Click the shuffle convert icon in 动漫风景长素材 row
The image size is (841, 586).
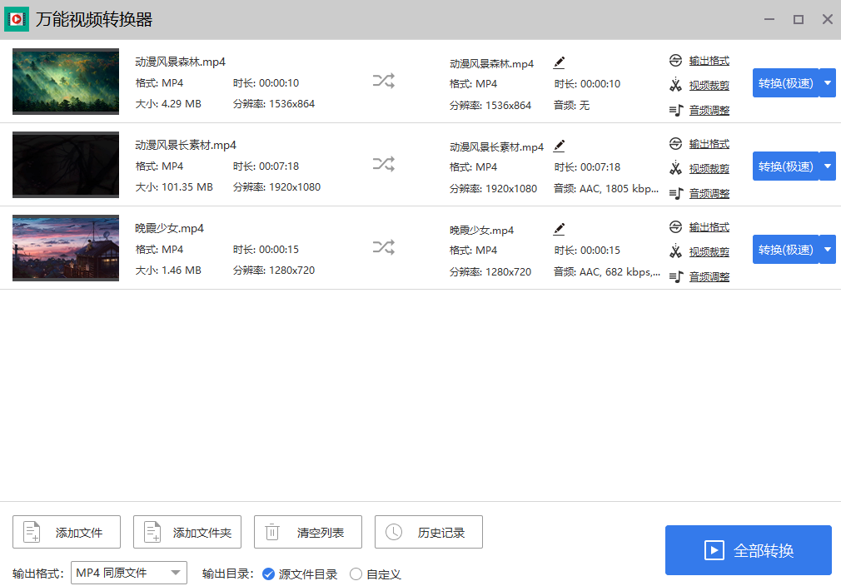tap(384, 164)
